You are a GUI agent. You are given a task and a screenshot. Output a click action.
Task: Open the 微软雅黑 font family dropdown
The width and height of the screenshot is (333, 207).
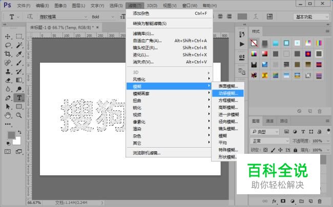click(63, 17)
